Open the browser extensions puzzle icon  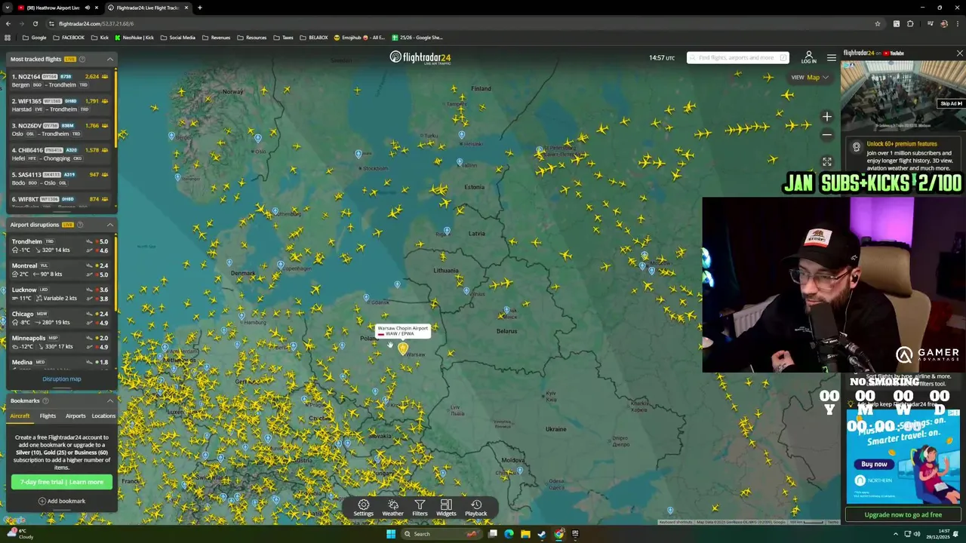(x=910, y=23)
